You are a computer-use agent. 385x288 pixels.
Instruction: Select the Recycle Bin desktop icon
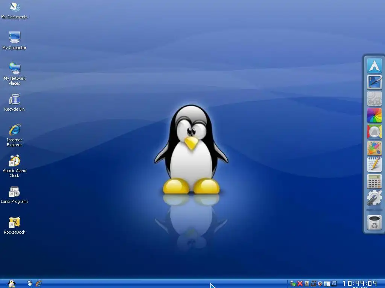(14, 103)
